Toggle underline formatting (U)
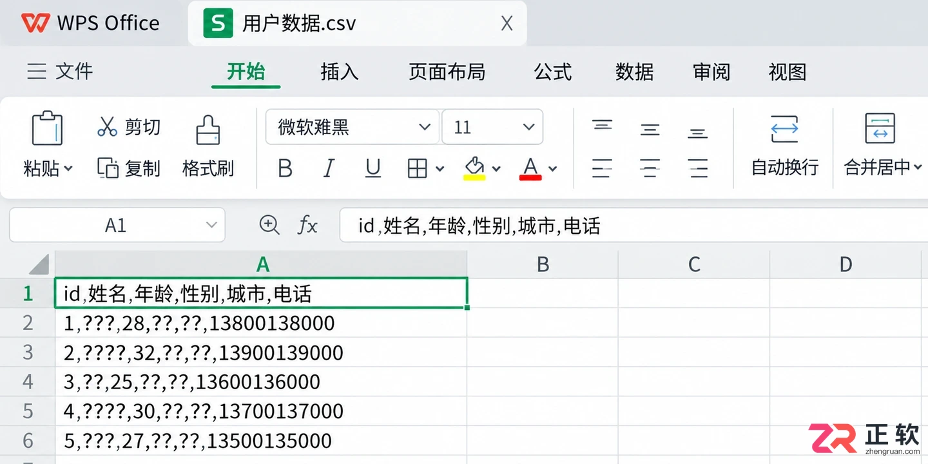 pyautogui.click(x=372, y=169)
